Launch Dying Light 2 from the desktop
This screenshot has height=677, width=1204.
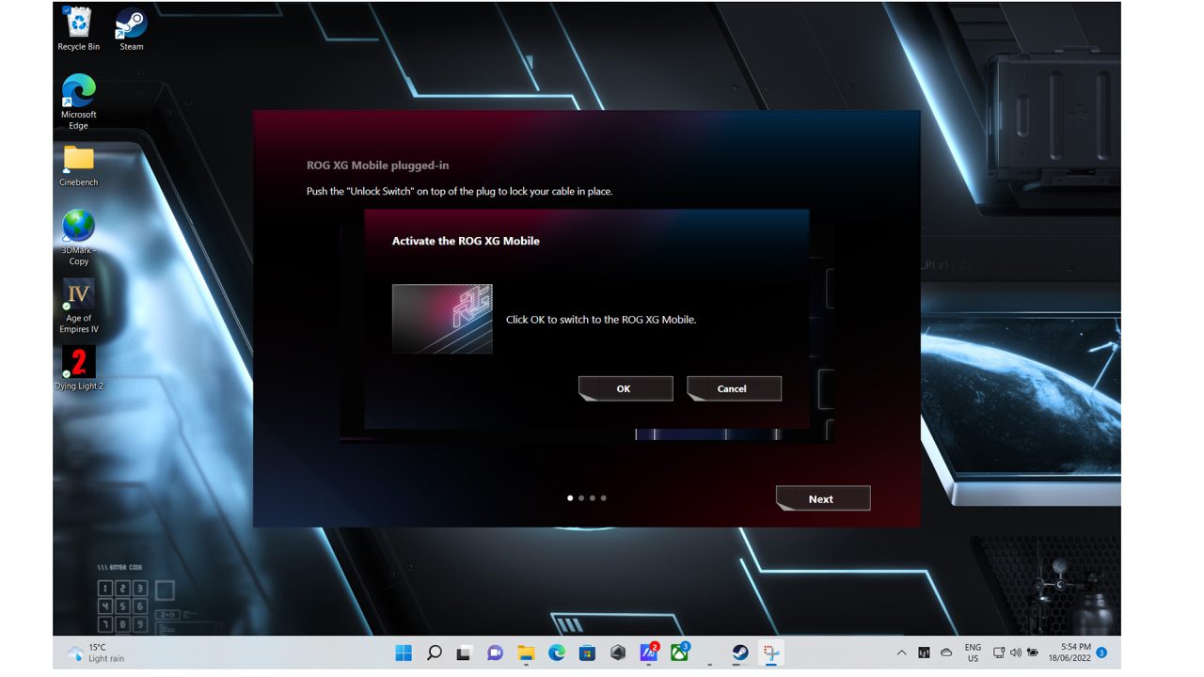79,369
